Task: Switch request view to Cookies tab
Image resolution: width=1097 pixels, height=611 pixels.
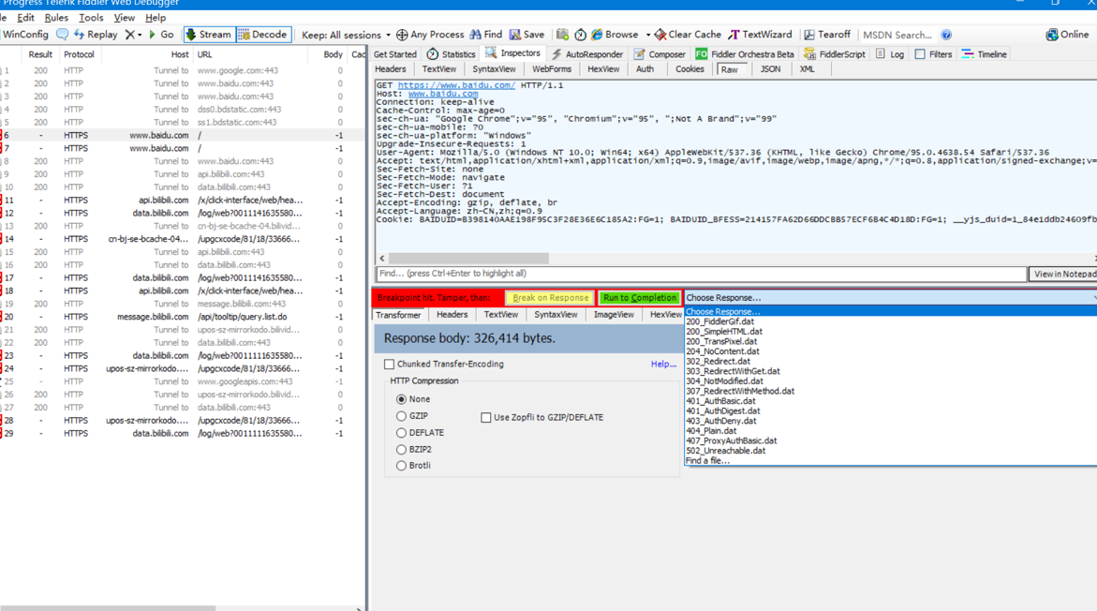Action: 689,69
